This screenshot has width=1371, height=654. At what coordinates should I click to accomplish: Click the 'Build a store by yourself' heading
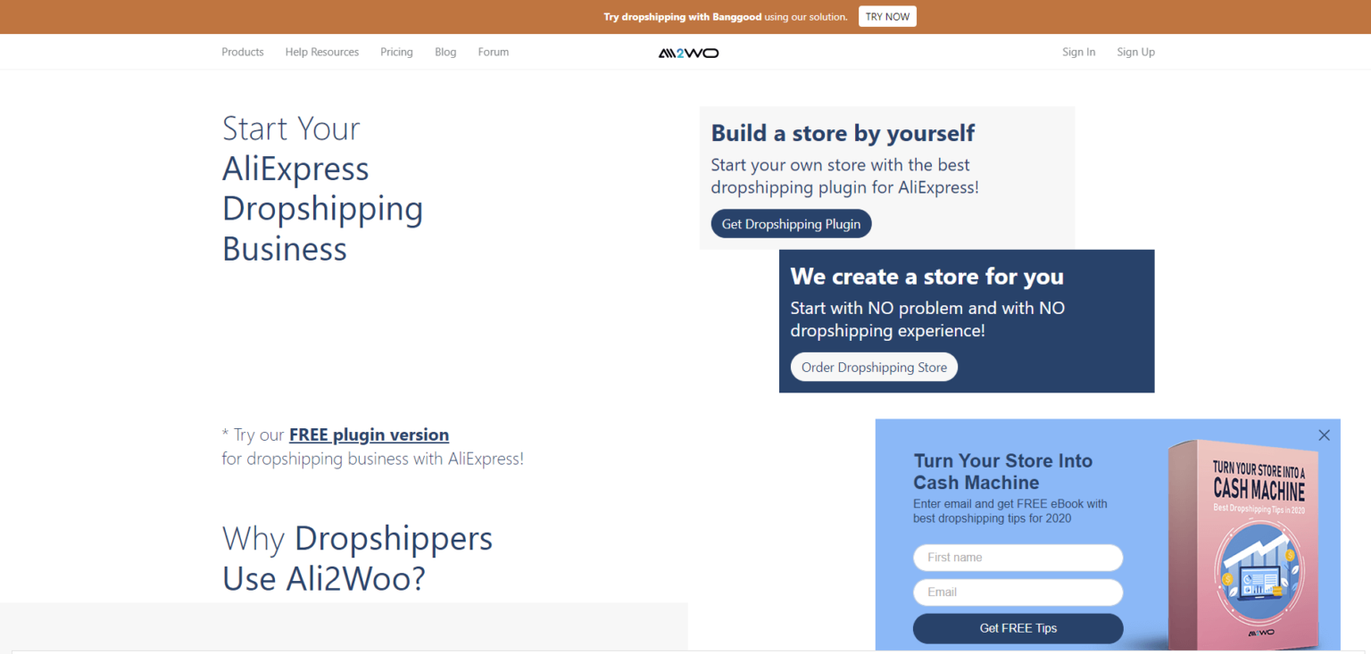(843, 132)
